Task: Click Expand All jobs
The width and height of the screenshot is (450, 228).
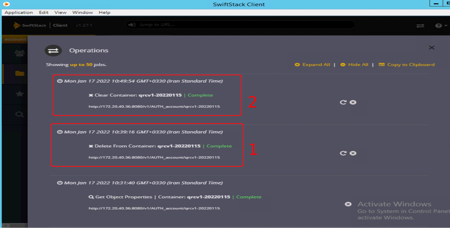Action: 312,65
